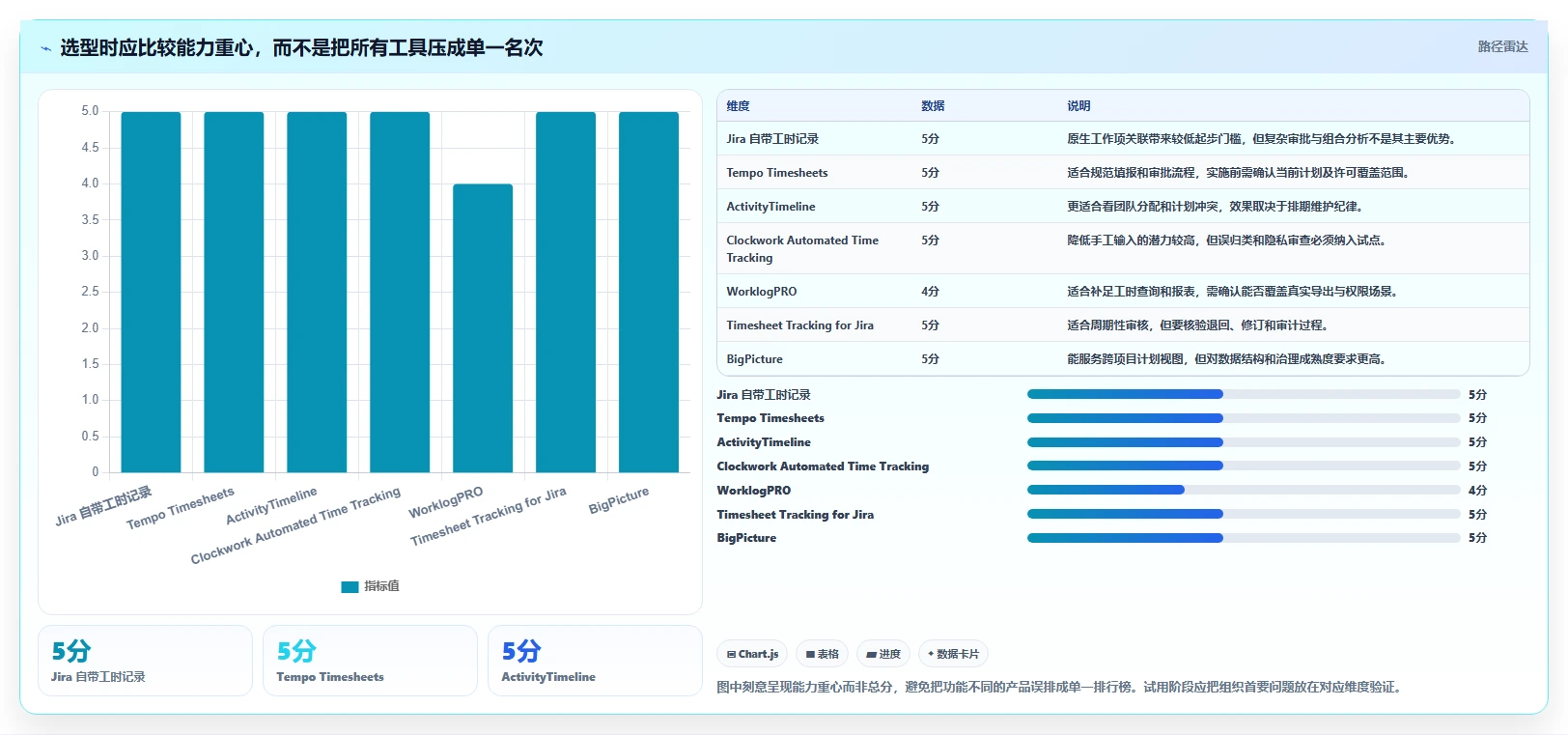Screen dimensions: 1568x735
Task: Click the BigPicture axis label under the chart
Action: (x=619, y=499)
